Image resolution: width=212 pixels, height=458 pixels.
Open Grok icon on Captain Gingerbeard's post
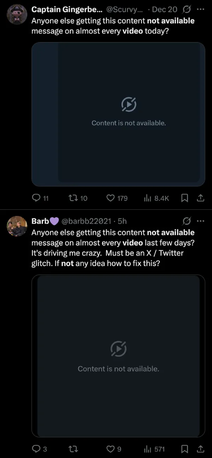[x=186, y=10]
